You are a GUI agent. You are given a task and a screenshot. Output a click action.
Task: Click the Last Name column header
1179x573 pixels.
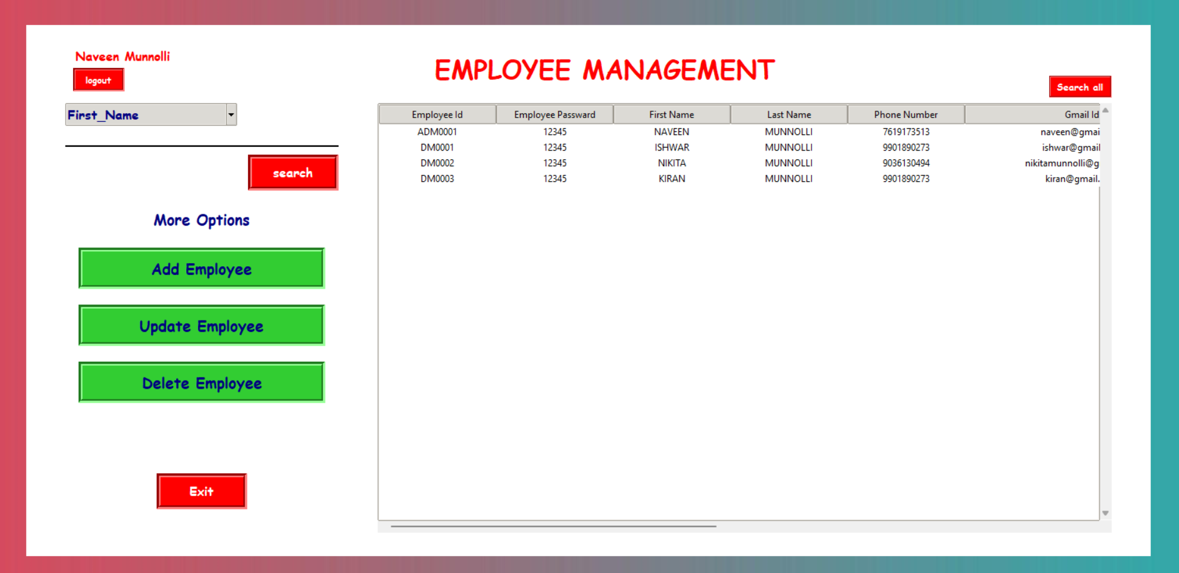(x=789, y=114)
